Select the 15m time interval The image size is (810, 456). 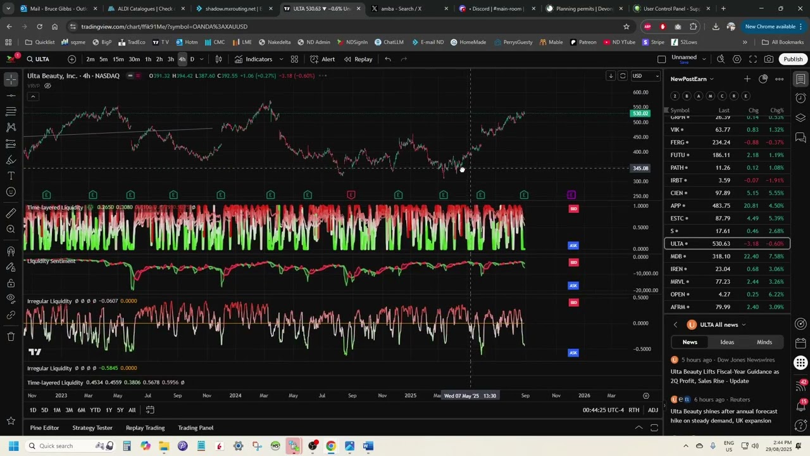coord(118,59)
